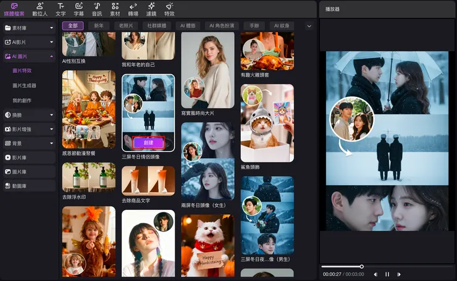The width and height of the screenshot is (457, 281).
Task: Select the 老照片 category filter
Action: (x=126, y=26)
